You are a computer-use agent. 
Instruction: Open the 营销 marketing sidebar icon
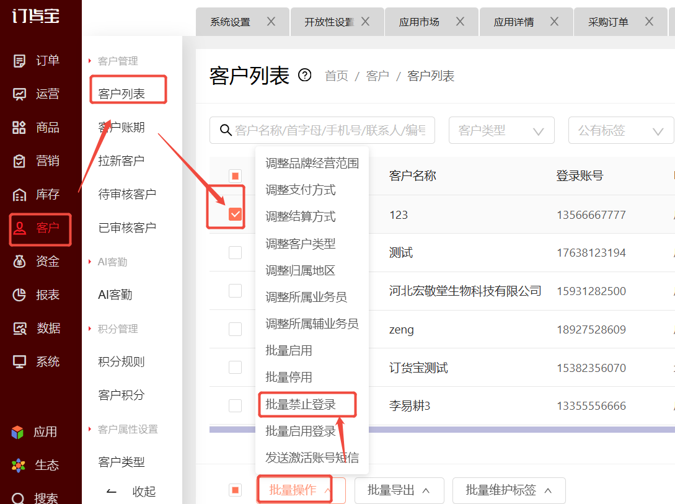point(19,161)
